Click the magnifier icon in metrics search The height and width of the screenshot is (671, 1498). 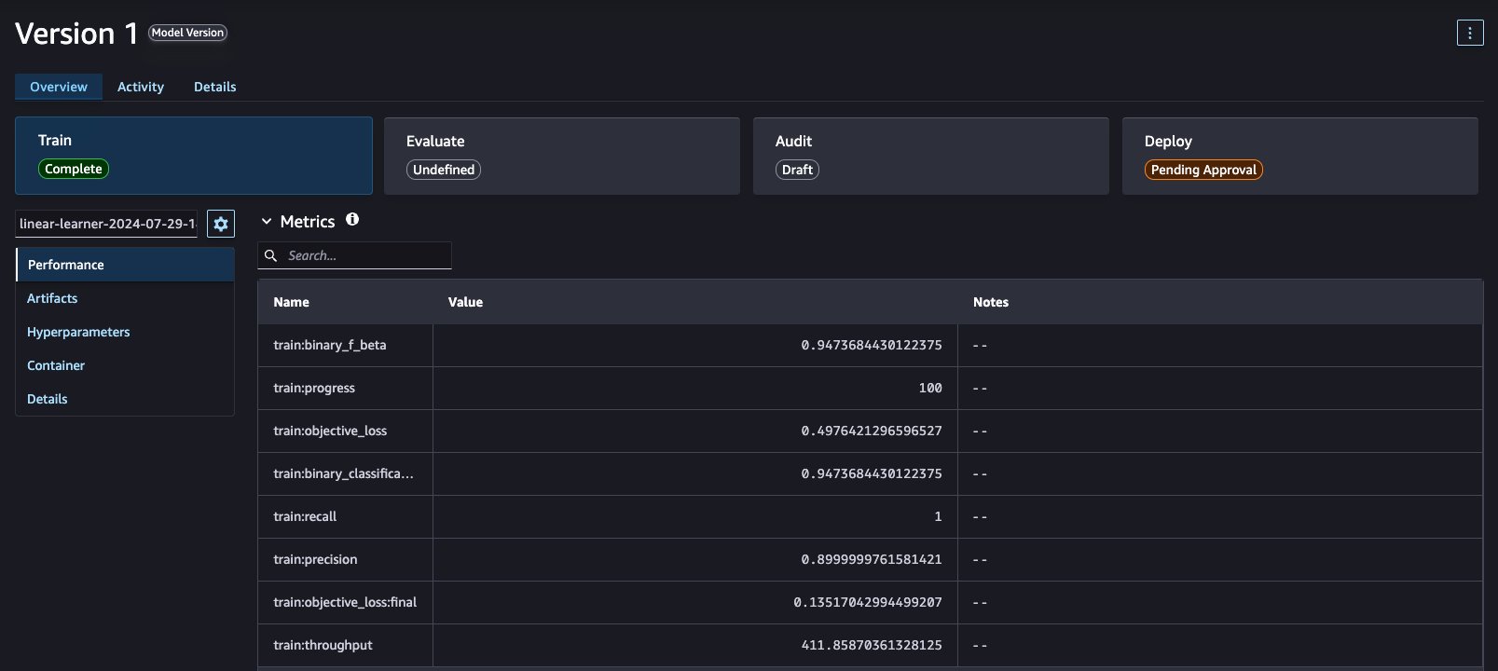(271, 255)
